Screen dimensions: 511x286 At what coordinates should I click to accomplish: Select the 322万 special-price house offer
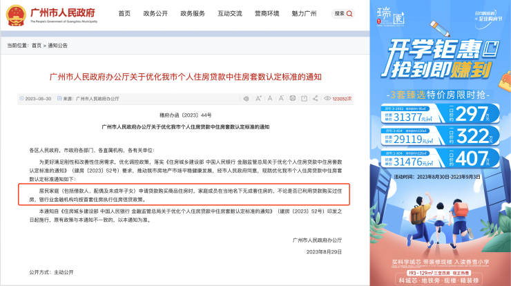click(x=440, y=136)
